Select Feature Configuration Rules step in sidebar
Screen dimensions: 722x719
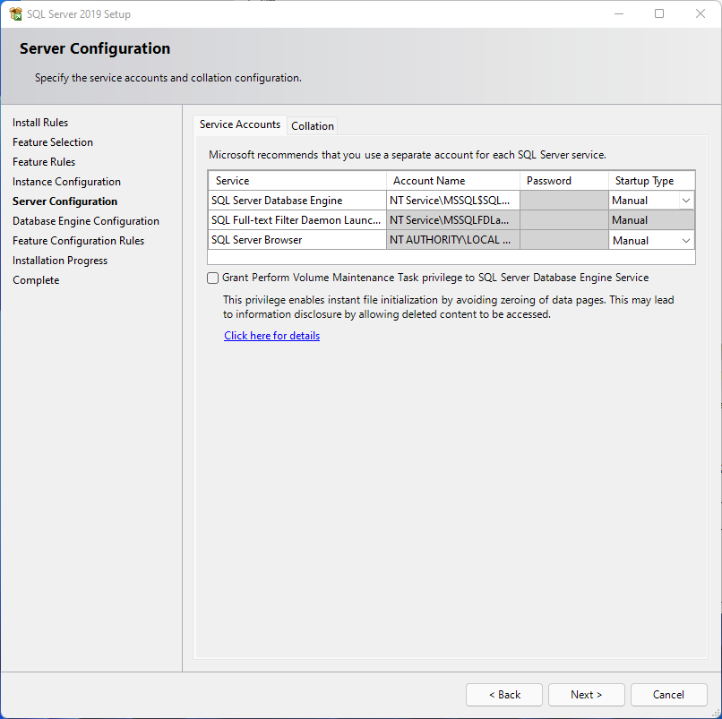[x=78, y=241]
